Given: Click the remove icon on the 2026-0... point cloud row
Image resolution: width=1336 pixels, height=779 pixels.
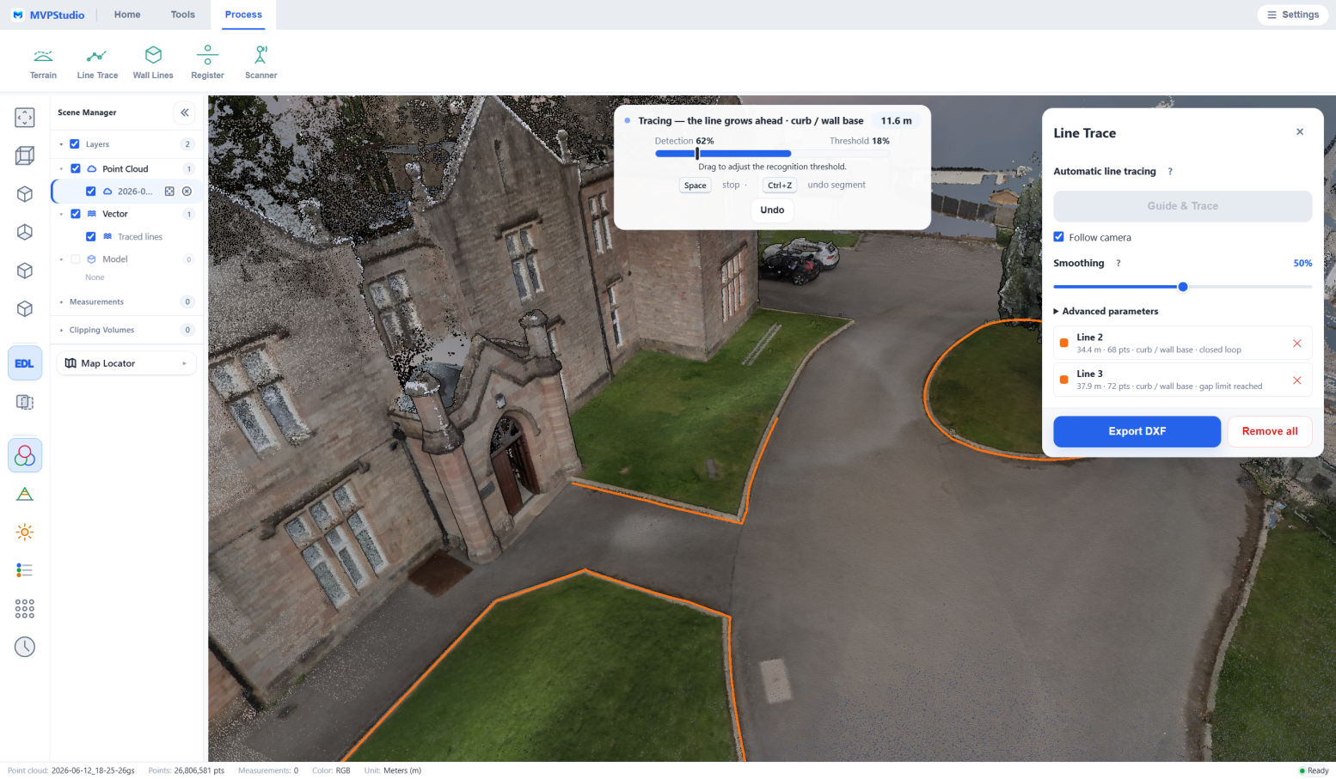Looking at the screenshot, I should click(x=187, y=192).
